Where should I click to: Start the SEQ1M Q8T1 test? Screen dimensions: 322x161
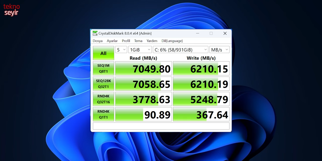pyautogui.click(x=103, y=68)
